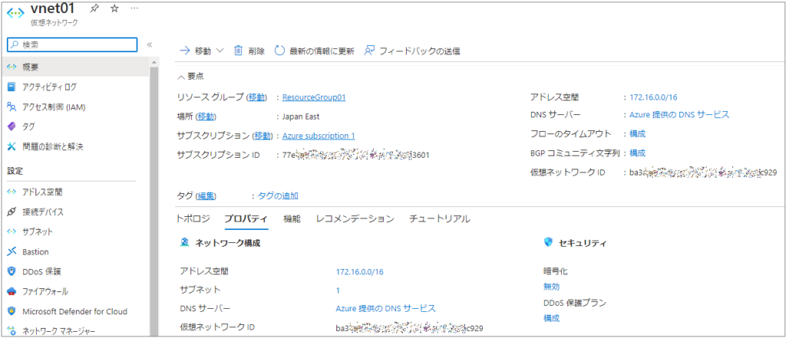Click the 最新の情報に更新 refresh icon
Viewport: 786px width, 338px height.
pos(279,51)
